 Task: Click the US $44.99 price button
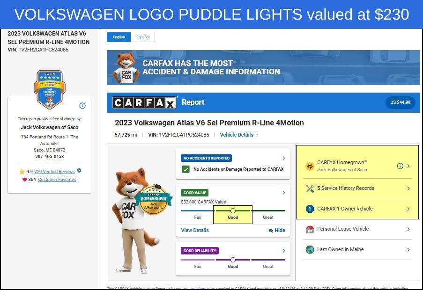click(401, 102)
